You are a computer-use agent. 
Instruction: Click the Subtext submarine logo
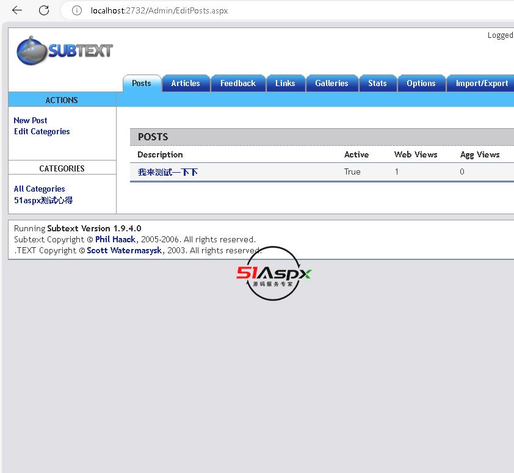65,51
